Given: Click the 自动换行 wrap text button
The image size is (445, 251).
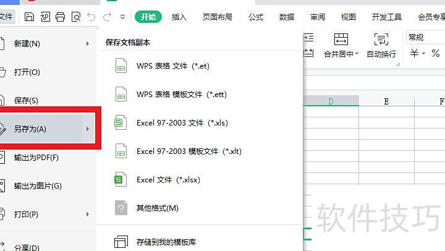Looking at the screenshot, I should click(381, 45).
